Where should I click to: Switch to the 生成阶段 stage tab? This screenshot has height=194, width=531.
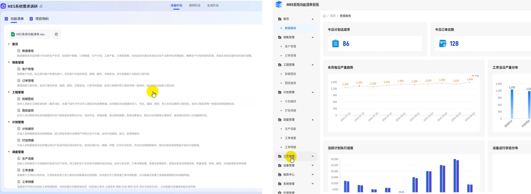click(213, 6)
